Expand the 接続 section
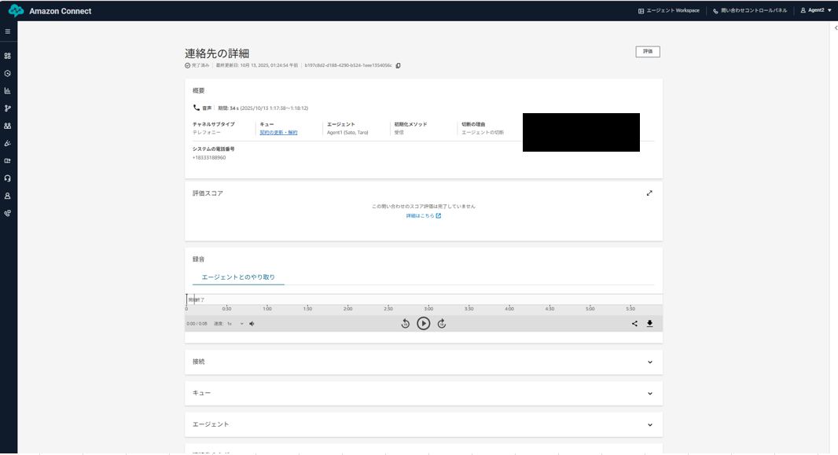The image size is (838, 455). point(424,362)
